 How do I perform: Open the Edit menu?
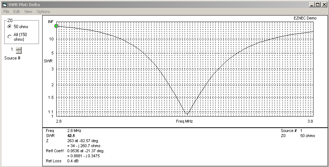click(17, 12)
